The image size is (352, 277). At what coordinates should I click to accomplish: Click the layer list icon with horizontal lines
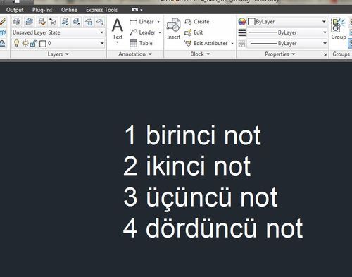[x=53, y=22]
